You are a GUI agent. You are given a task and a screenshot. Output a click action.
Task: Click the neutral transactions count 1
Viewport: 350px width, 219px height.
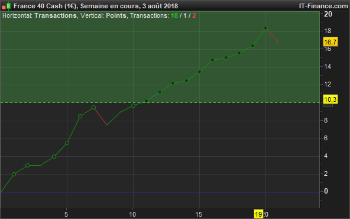coord(185,15)
